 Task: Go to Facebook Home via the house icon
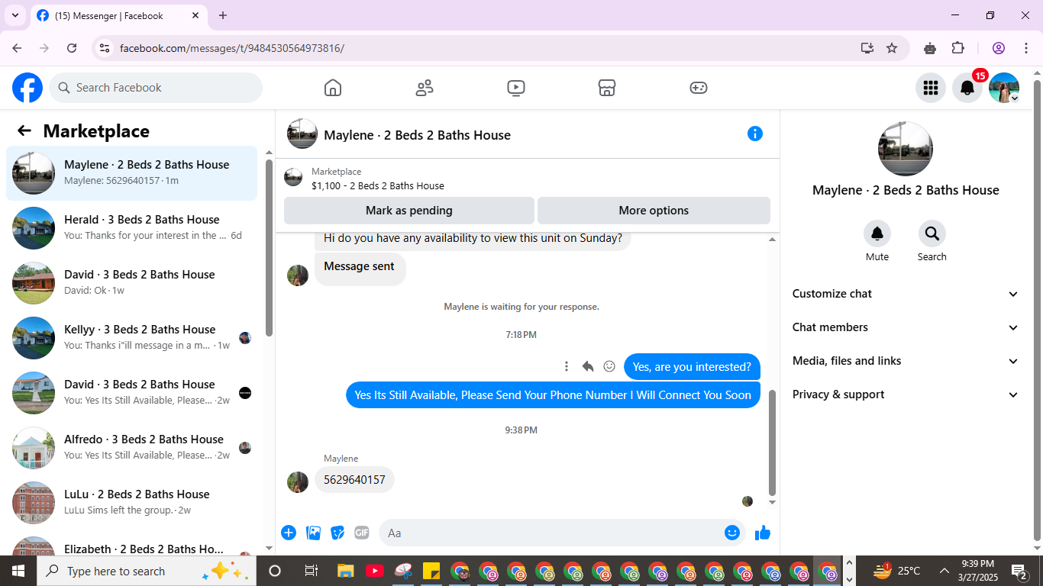333,88
